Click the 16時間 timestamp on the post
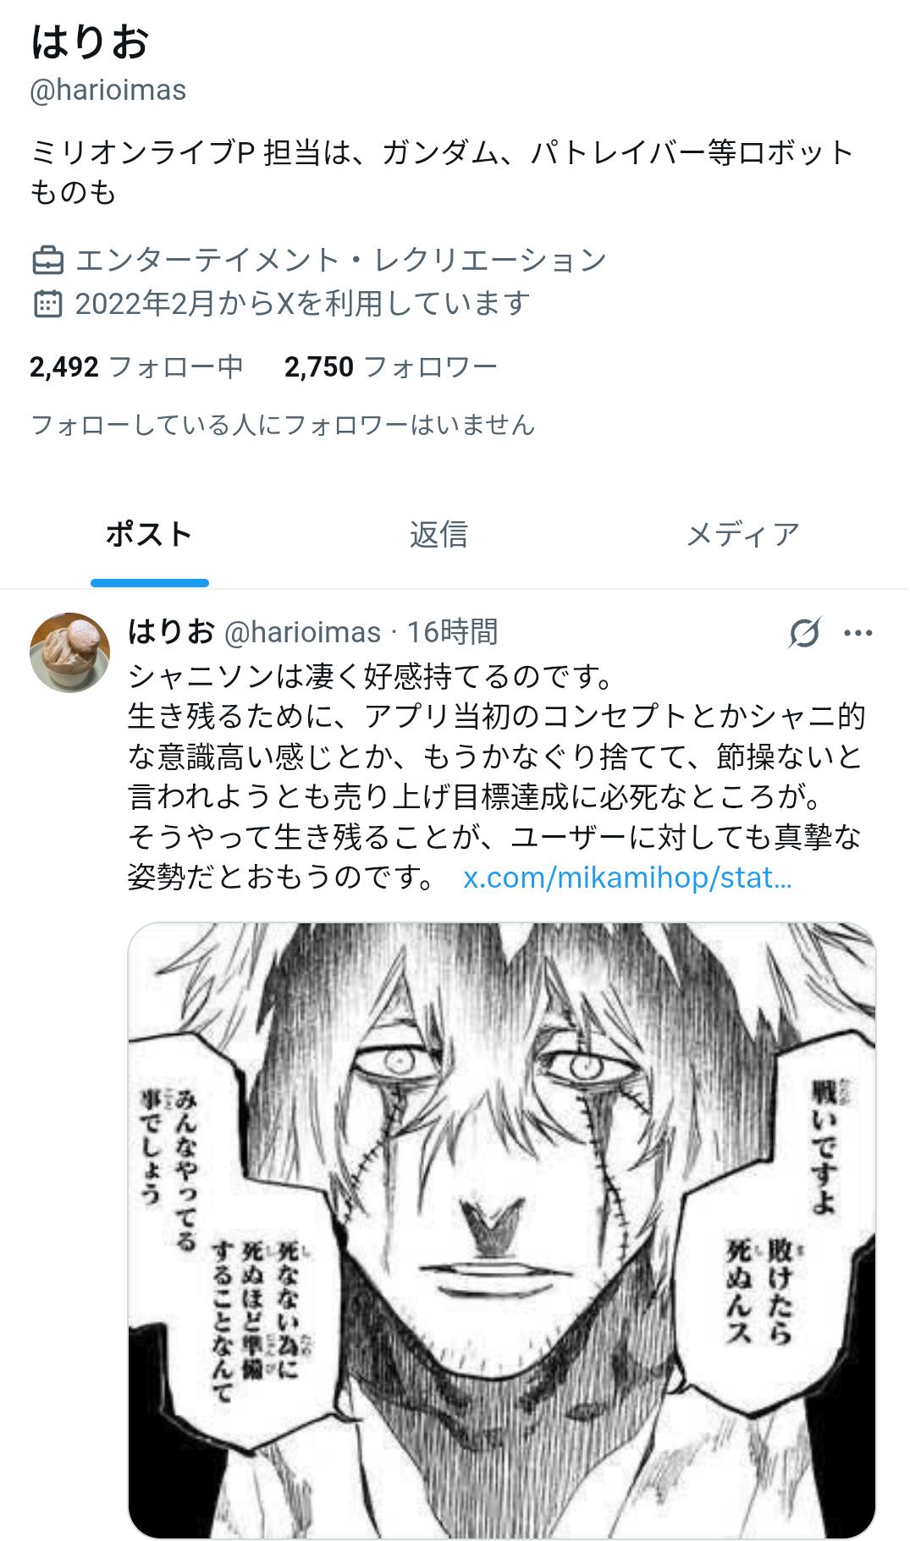The width and height of the screenshot is (910, 1541). [453, 632]
